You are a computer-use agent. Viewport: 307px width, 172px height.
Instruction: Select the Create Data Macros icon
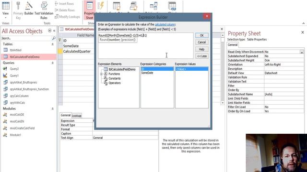click(x=117, y=6)
